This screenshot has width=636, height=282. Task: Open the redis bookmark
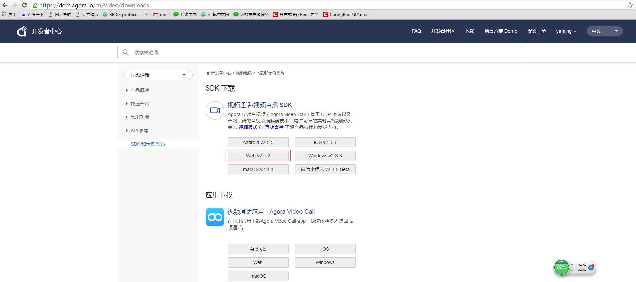[161, 14]
